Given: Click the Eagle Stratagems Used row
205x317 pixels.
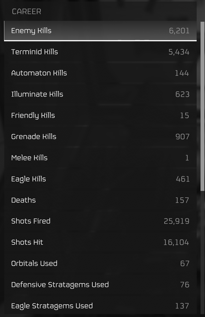Looking at the screenshot, I should [100, 306].
